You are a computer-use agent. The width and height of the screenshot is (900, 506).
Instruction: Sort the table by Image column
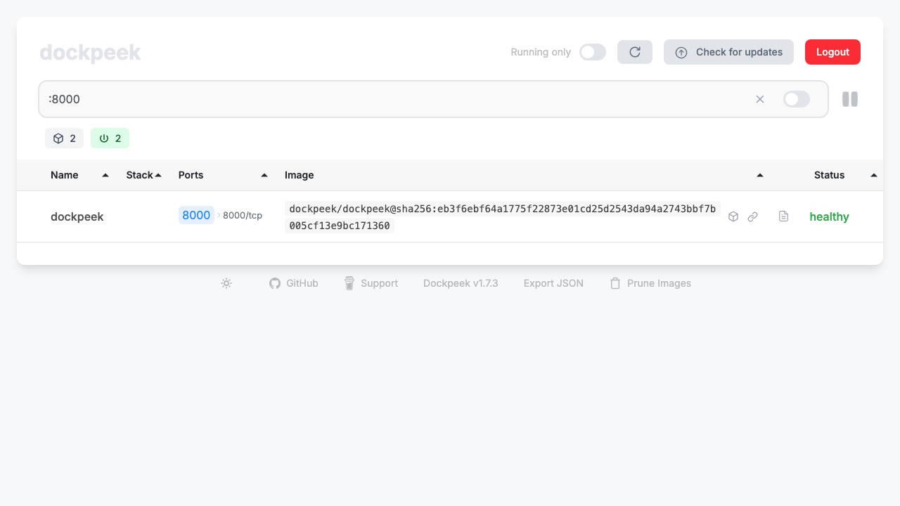pos(524,175)
